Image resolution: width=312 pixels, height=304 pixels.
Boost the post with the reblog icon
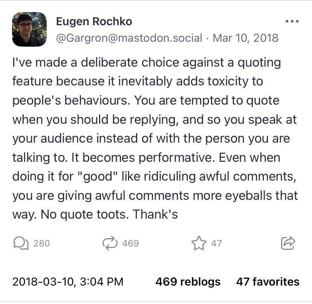pos(110,244)
